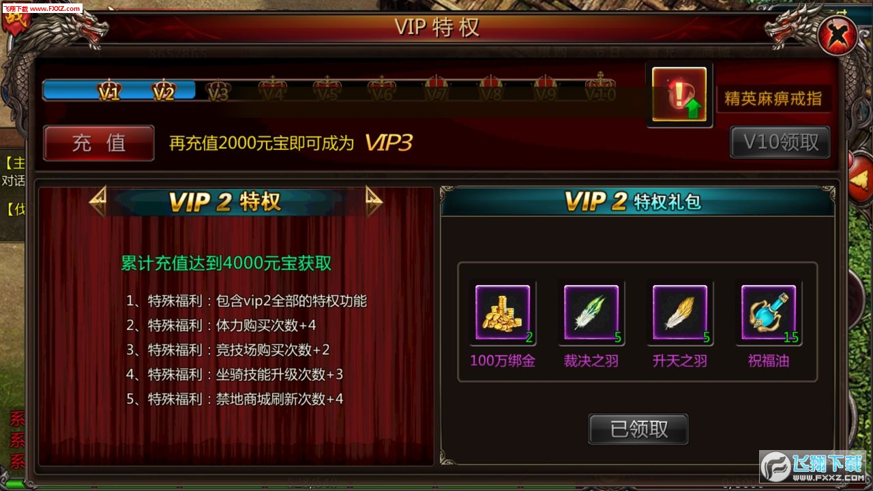Click the 祝福油 blue potion icon
The image size is (873, 491).
point(769,313)
